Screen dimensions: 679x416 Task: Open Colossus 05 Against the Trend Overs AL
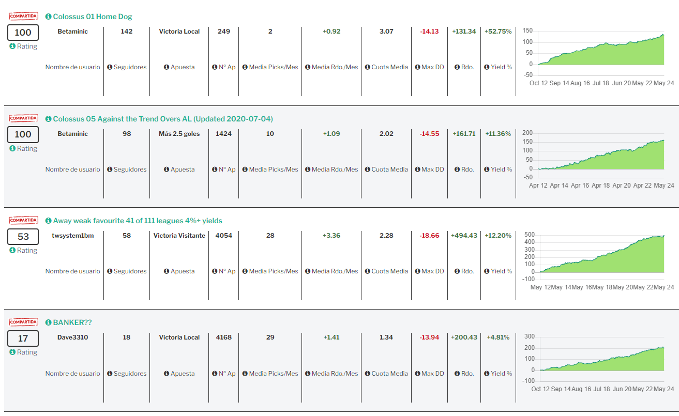[163, 119]
